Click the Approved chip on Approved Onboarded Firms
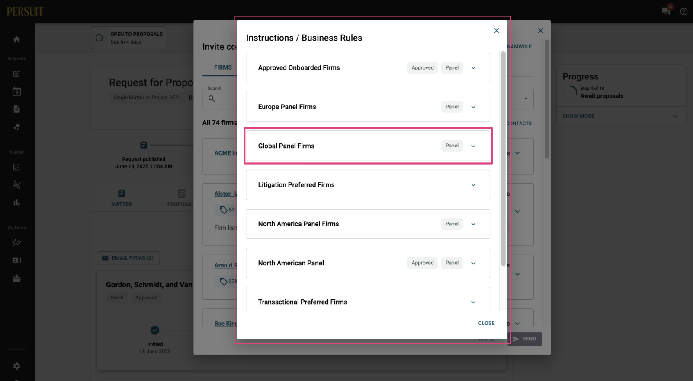 (x=423, y=68)
